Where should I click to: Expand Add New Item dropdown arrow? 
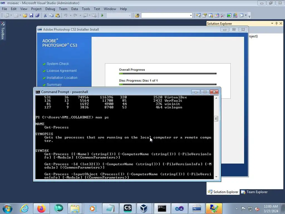point(20,16)
